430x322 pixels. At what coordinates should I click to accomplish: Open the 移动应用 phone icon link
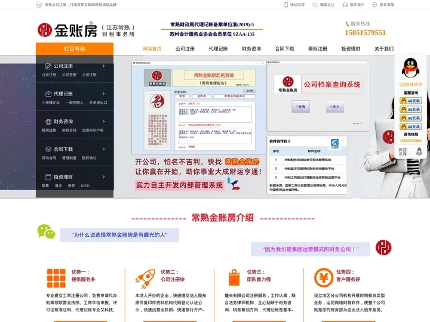286,5
